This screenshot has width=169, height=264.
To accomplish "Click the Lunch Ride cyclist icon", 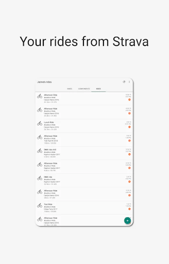I will point(39,123).
